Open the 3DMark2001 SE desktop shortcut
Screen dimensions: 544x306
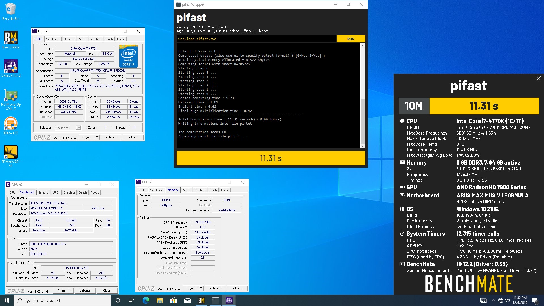point(11,156)
